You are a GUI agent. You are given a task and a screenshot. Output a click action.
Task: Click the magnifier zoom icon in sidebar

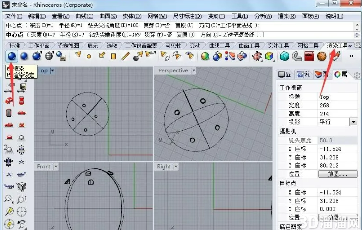[9, 199]
